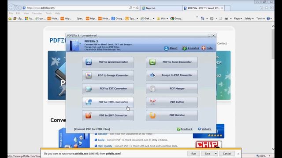Open the Get... favorites bar item
282x158 pixels.
[x=148, y=18]
